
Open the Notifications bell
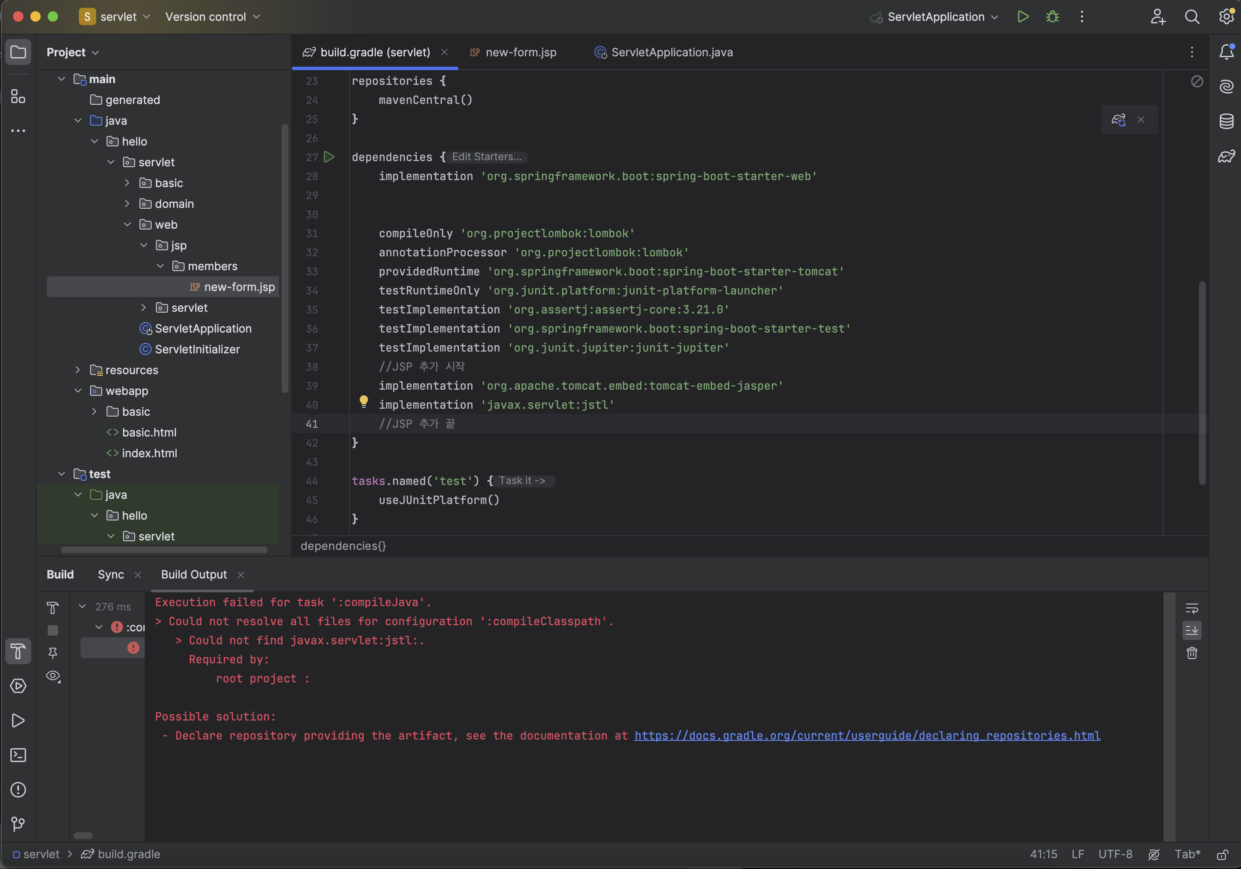pyautogui.click(x=1226, y=52)
